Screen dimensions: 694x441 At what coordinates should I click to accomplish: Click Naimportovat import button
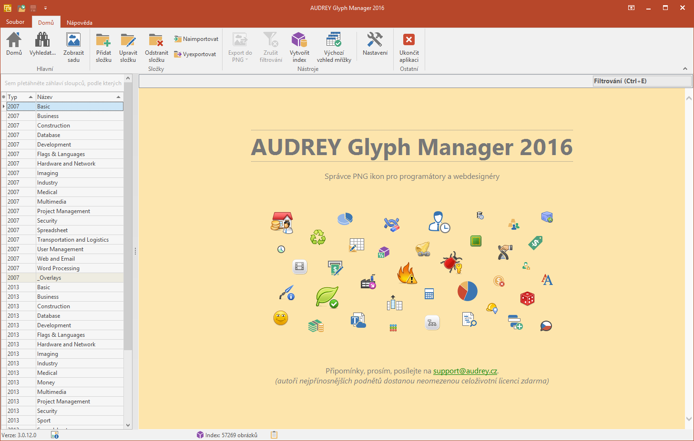coord(196,39)
